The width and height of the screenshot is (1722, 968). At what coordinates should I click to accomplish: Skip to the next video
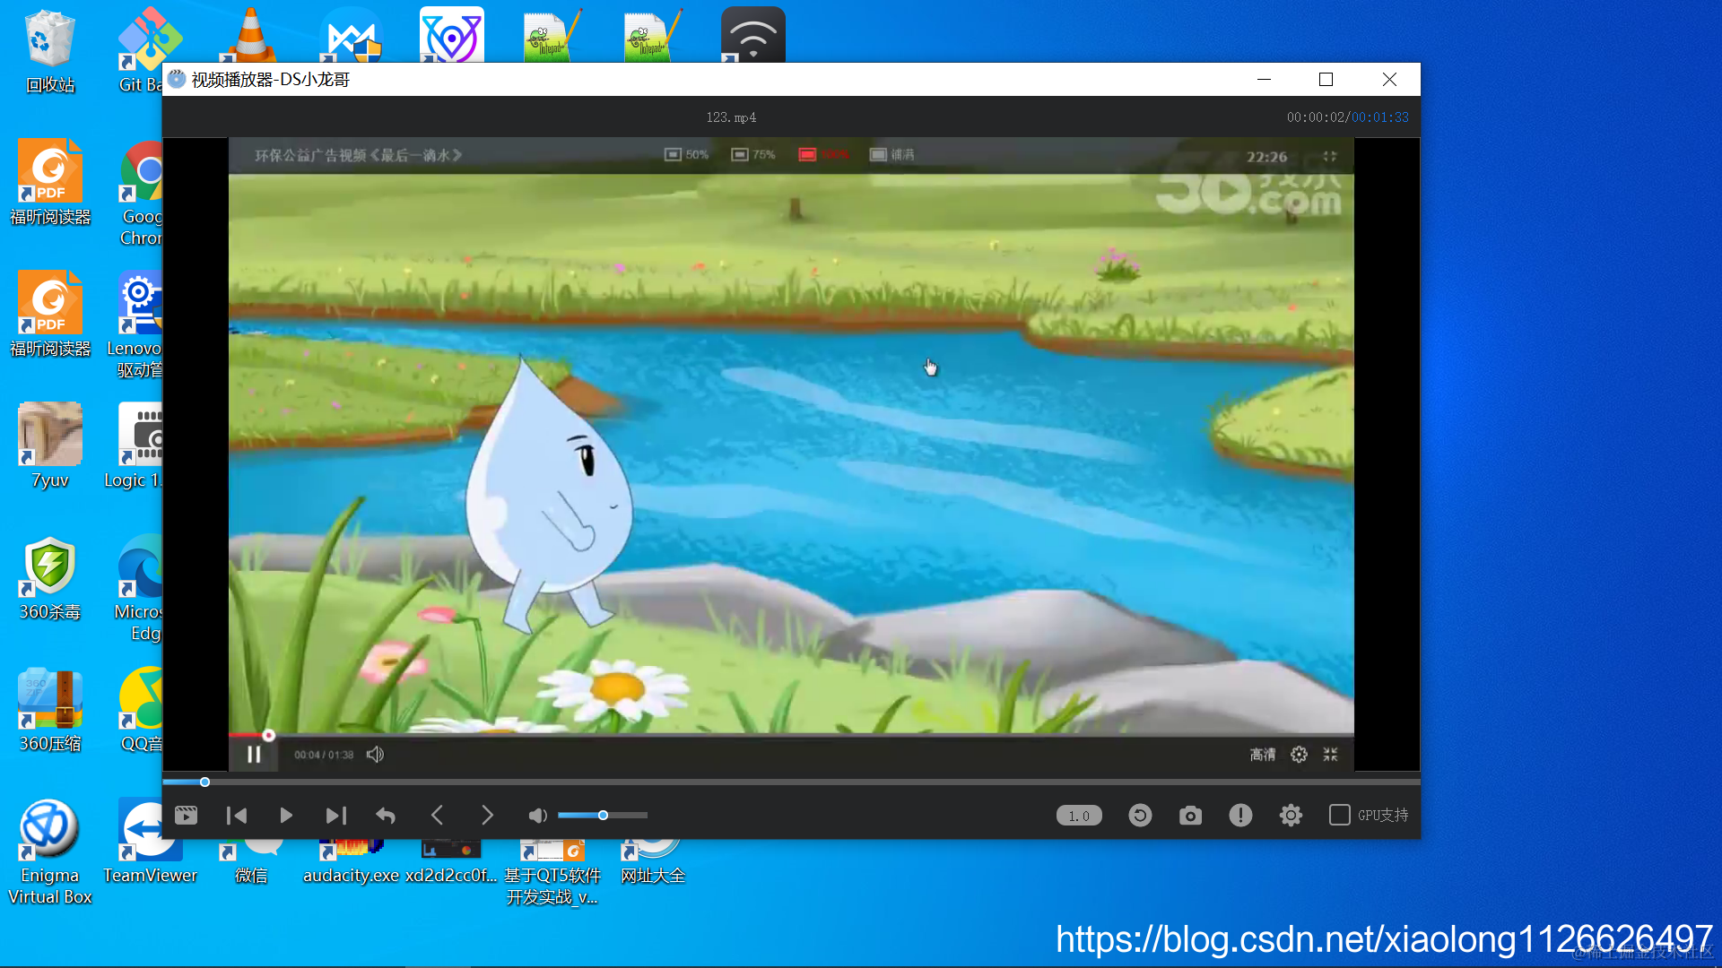pos(335,815)
